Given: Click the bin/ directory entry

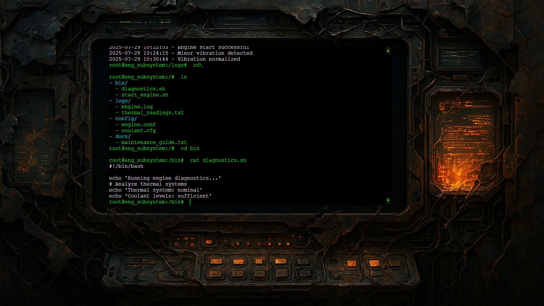Looking at the screenshot, I should pyautogui.click(x=121, y=83).
